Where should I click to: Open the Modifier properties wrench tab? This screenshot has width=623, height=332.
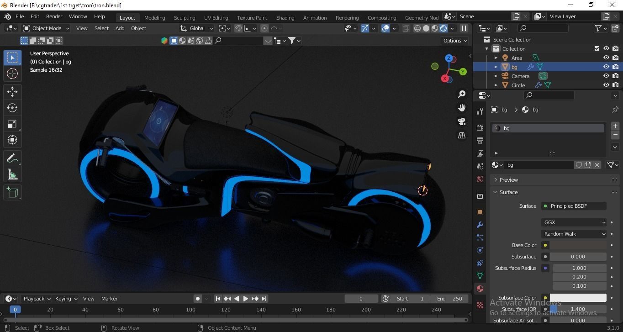pyautogui.click(x=480, y=225)
